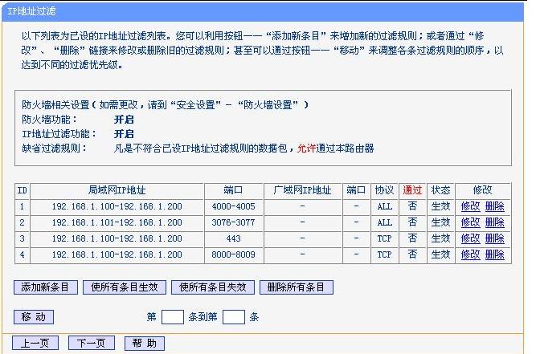
Task: Click the red 通过 column header
Action: click(x=412, y=190)
